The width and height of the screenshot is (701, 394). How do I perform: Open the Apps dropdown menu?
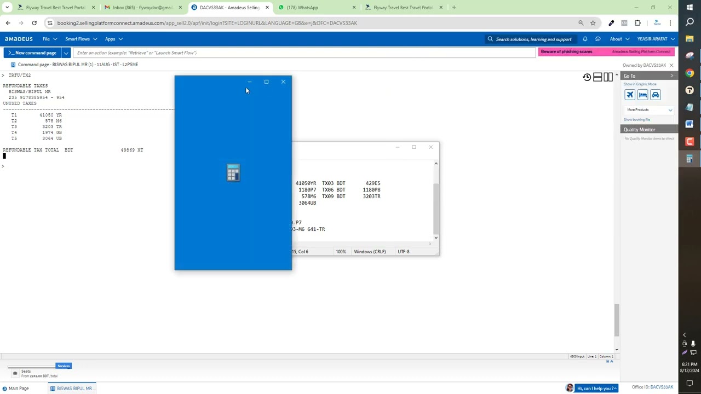pos(114,39)
